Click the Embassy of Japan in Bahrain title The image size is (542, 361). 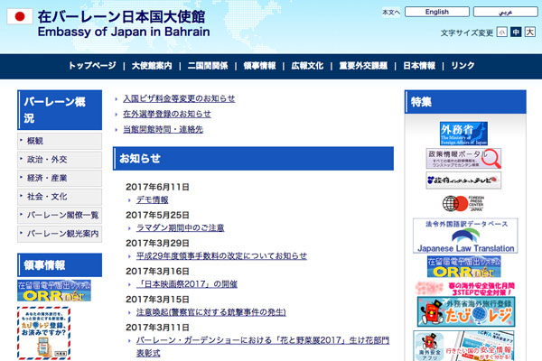[124, 32]
